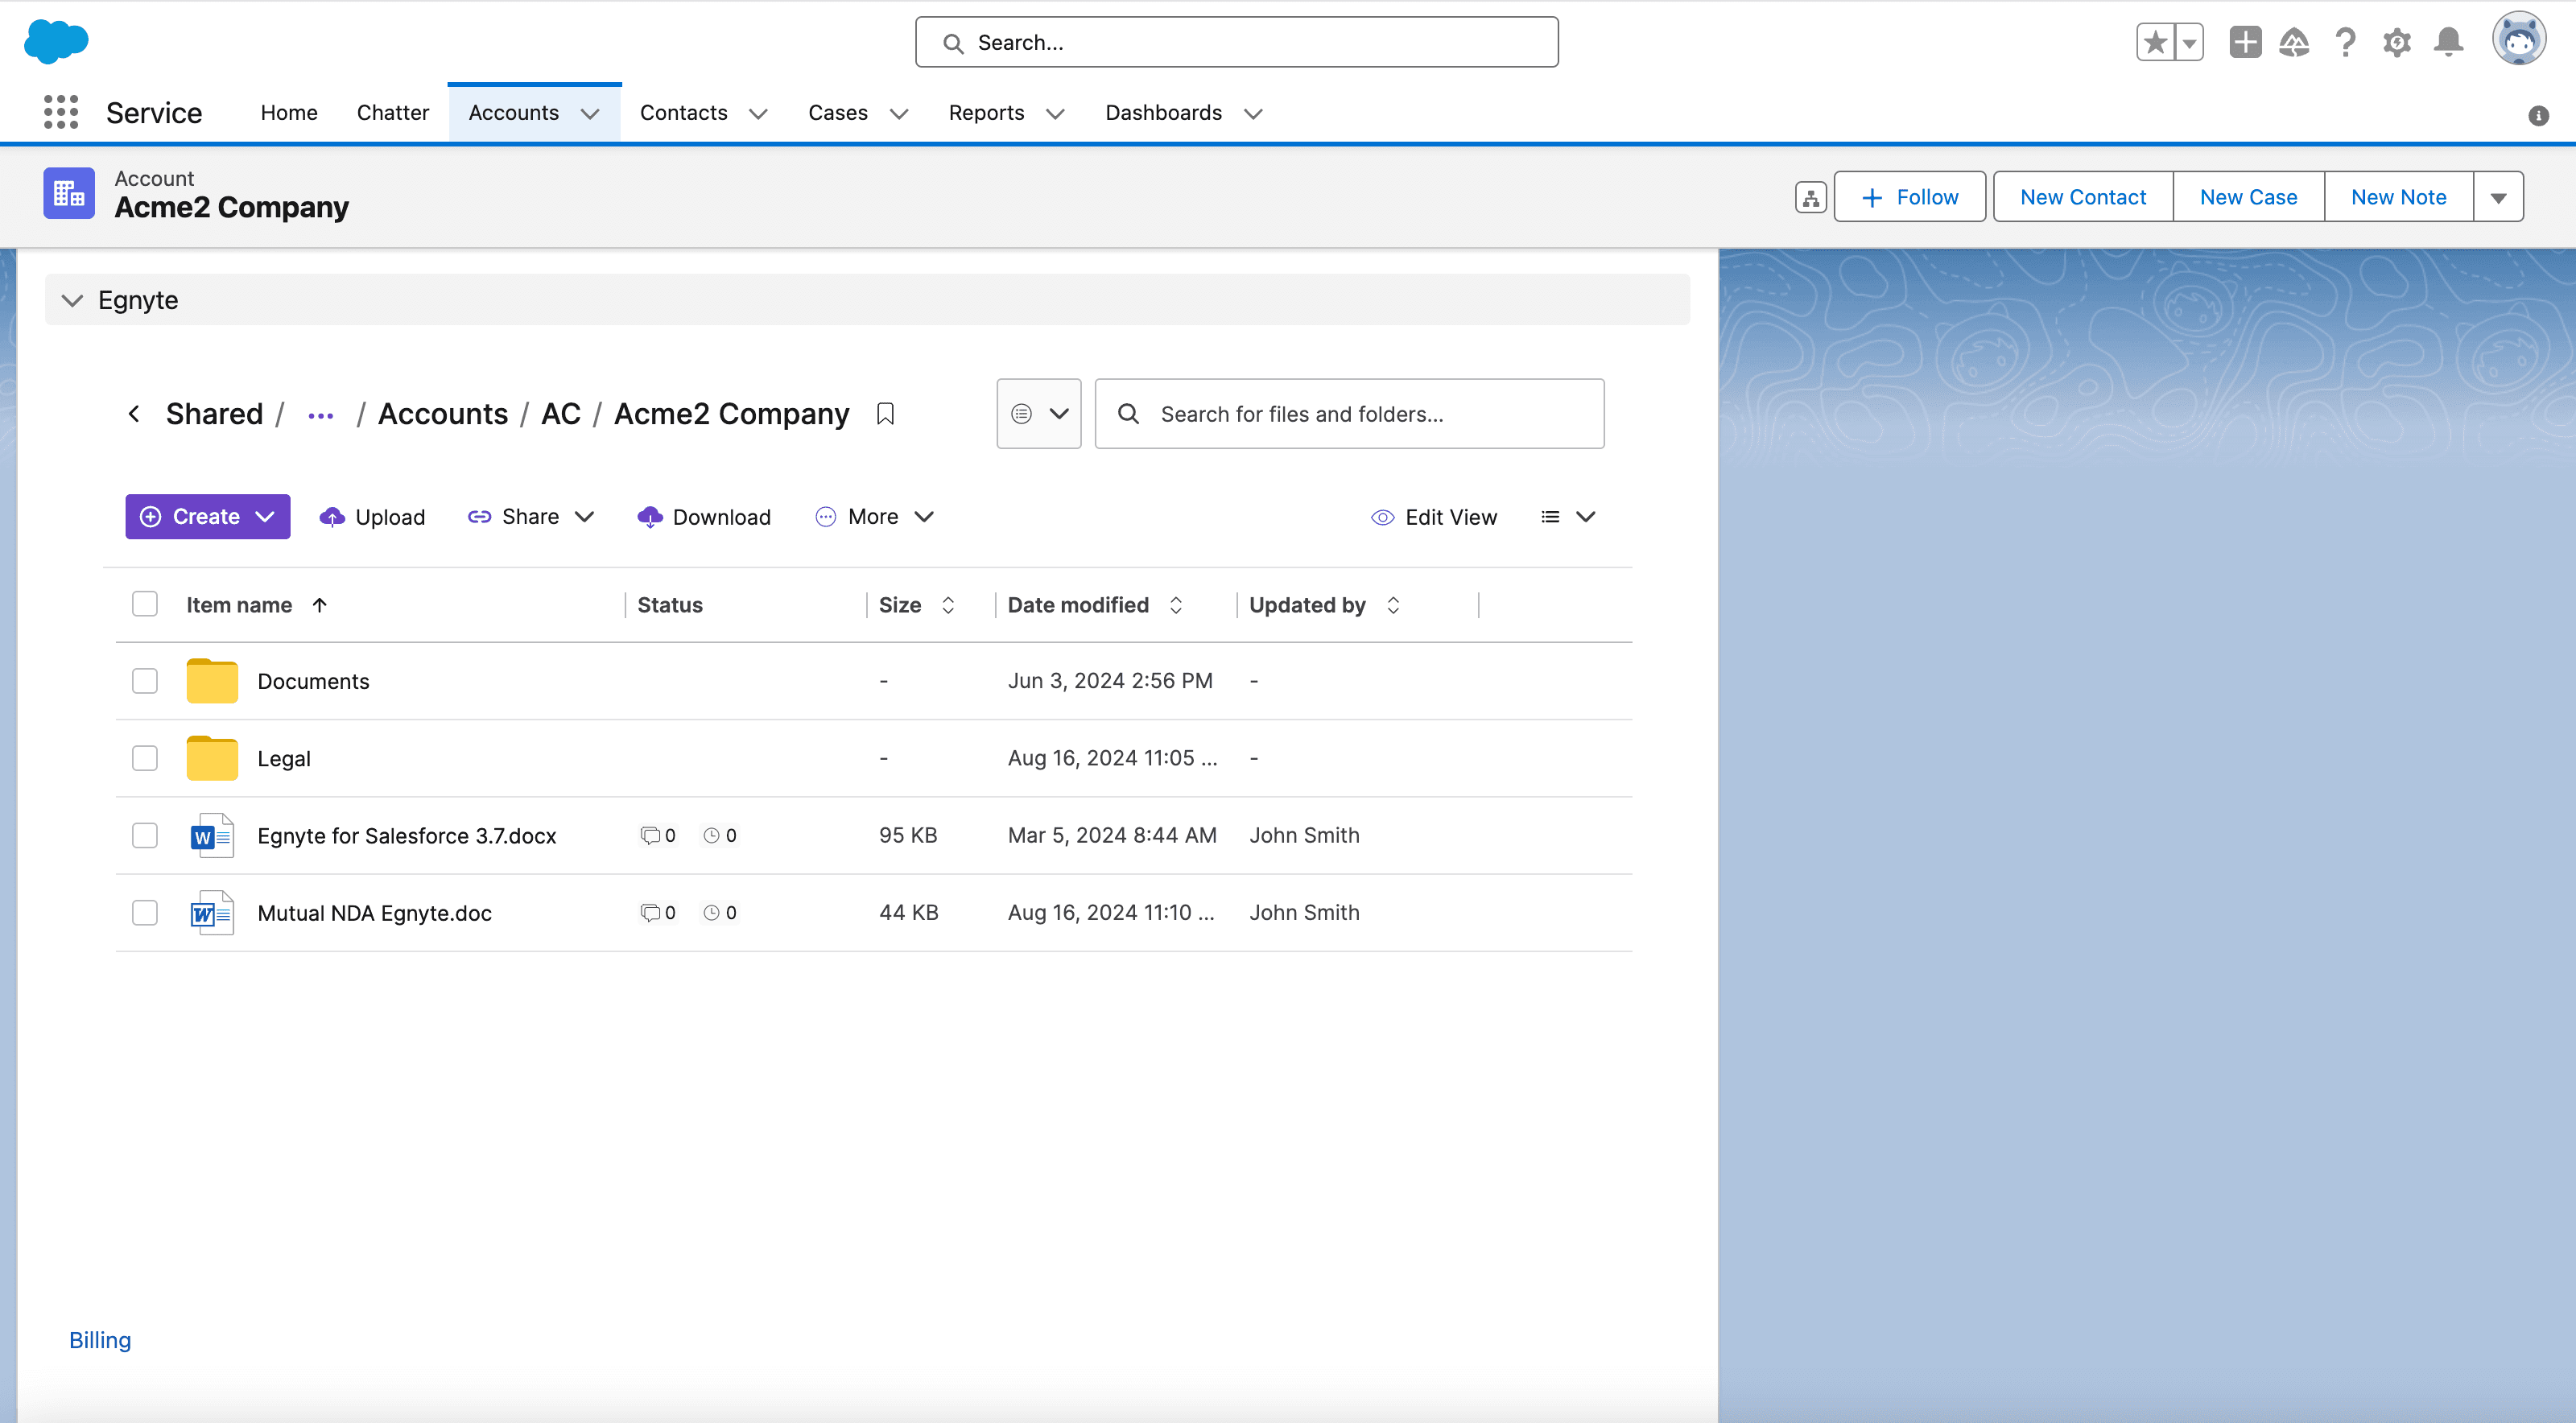Bookmark the Acme2 Company folder
The height and width of the screenshot is (1423, 2576).
pos(885,413)
